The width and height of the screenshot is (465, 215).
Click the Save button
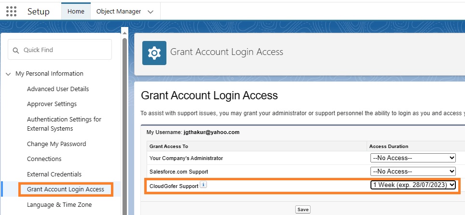[x=303, y=209]
